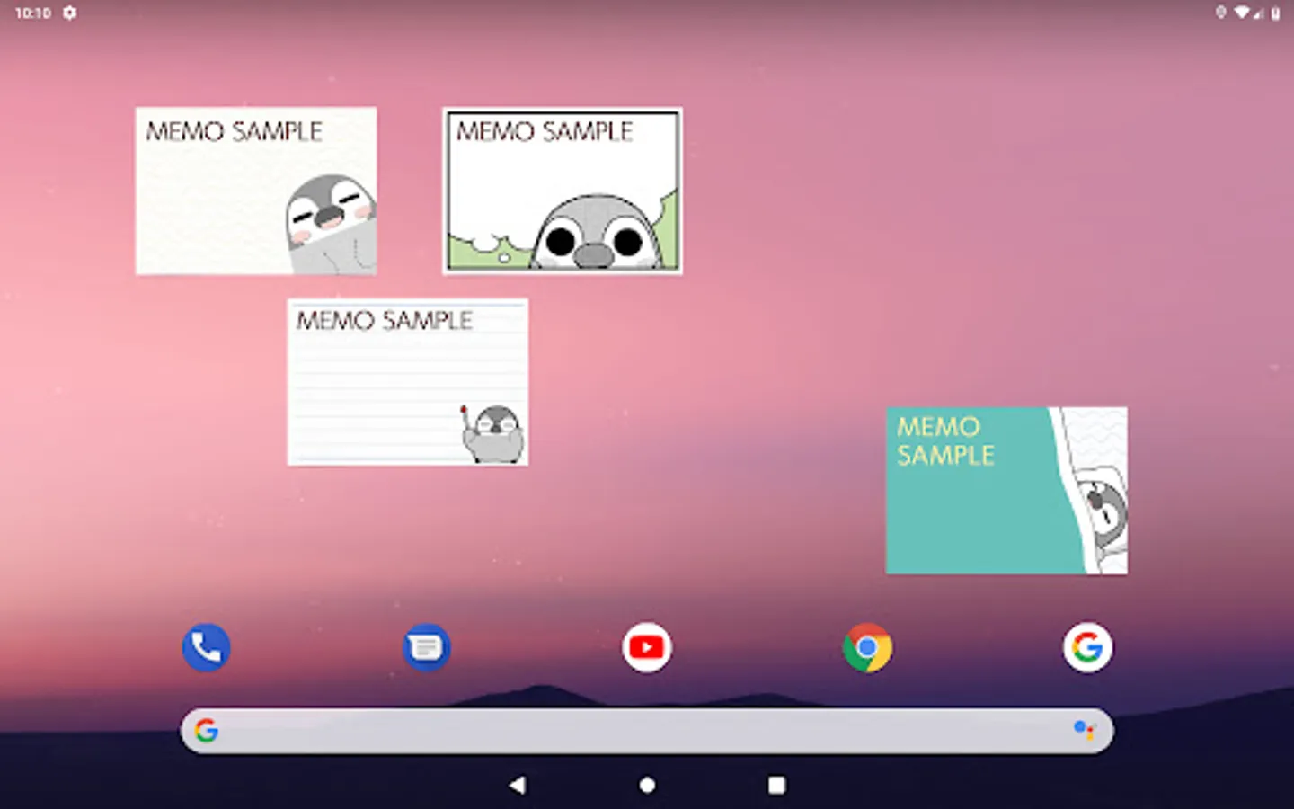The image size is (1294, 809).
Task: Tap the Wi-Fi icon in status bar
Action: (x=1242, y=13)
